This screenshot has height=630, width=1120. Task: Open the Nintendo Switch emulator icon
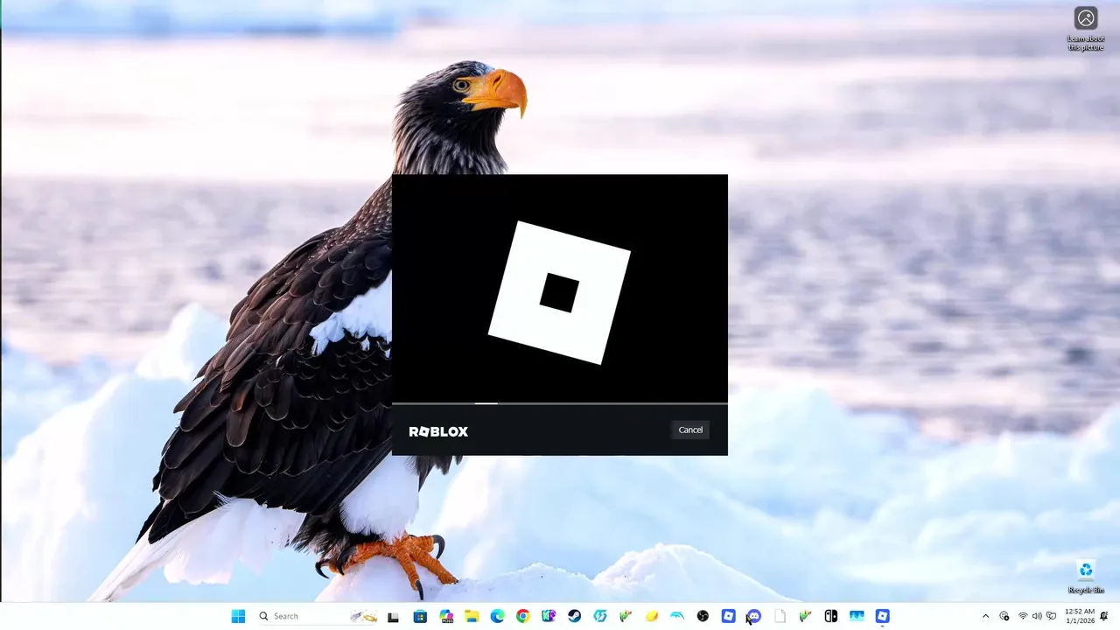(x=831, y=616)
